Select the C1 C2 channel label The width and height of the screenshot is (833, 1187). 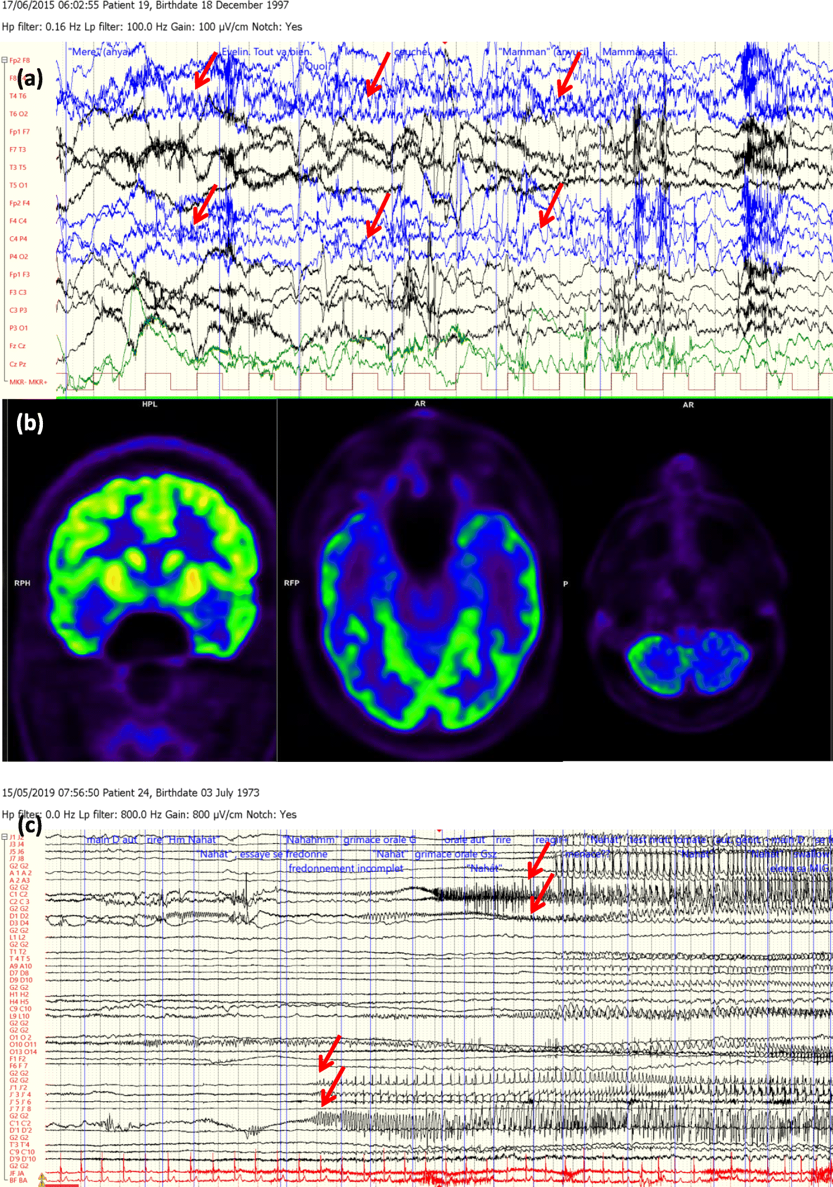click(x=19, y=894)
